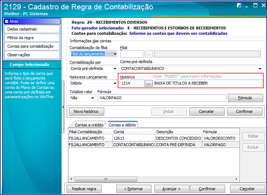Switch to Contas a débito tab
The image size is (267, 195).
click(x=122, y=125)
